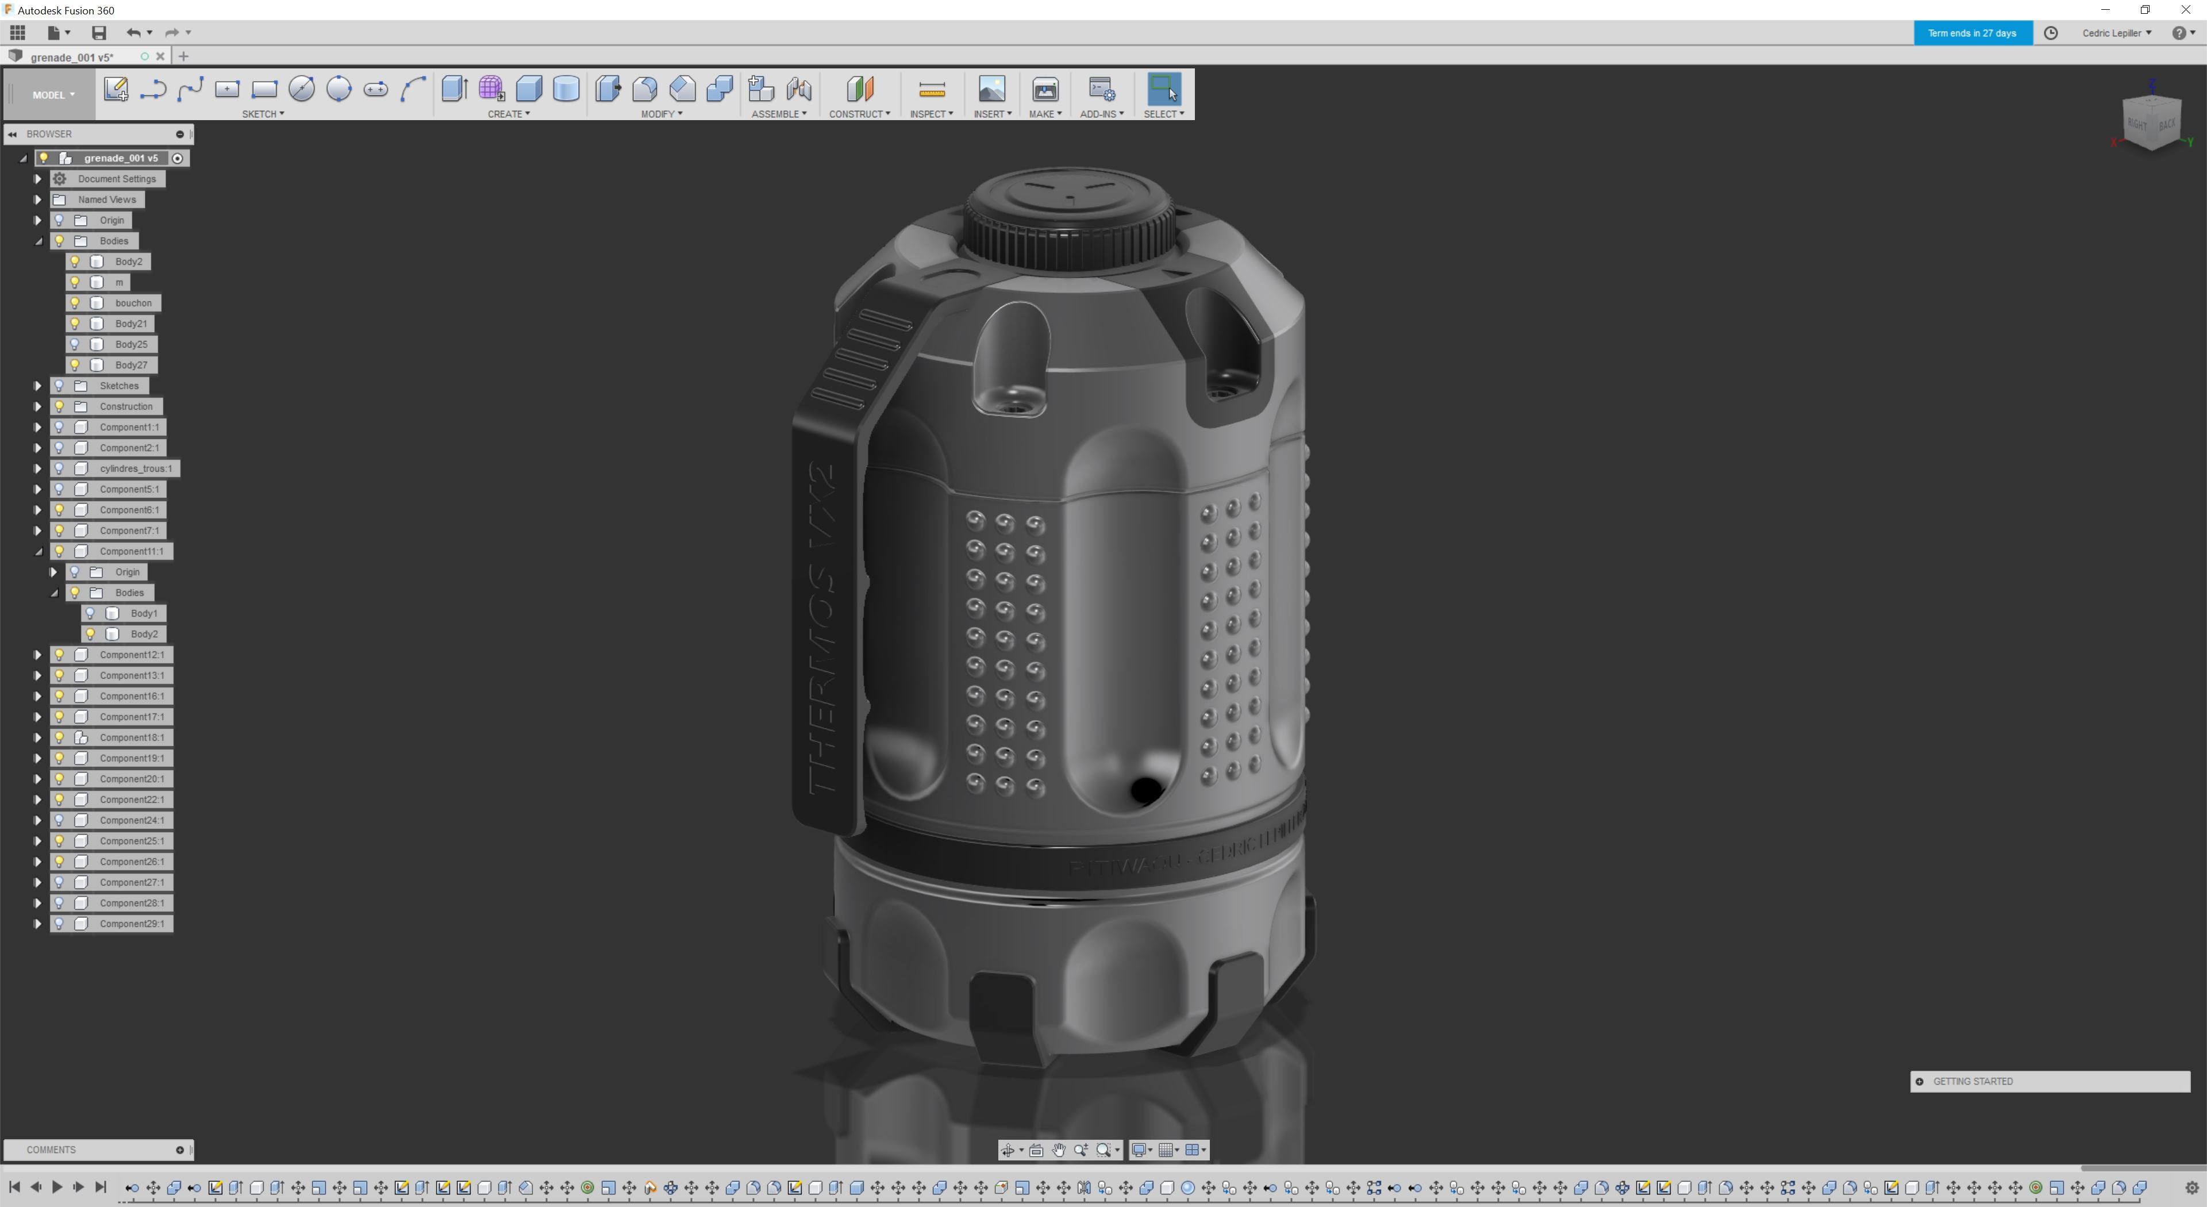
Task: Expand the Document Settings node
Action: click(38, 179)
